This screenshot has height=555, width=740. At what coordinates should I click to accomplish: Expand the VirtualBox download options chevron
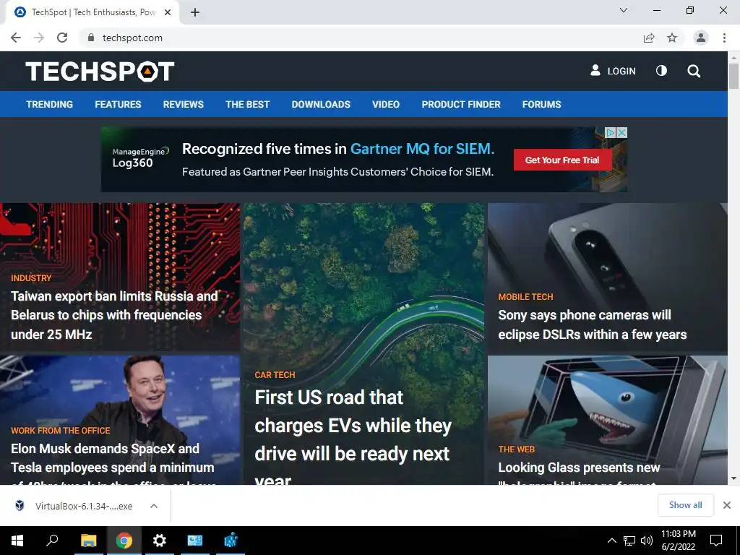(x=154, y=506)
